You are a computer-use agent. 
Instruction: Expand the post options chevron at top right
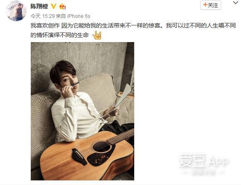pos(236,3)
